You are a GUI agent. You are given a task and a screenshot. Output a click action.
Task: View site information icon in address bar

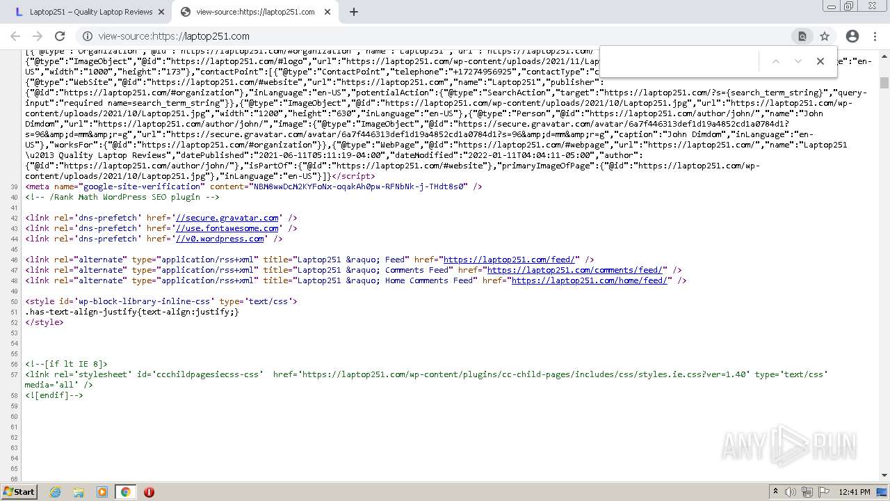pyautogui.click(x=88, y=36)
